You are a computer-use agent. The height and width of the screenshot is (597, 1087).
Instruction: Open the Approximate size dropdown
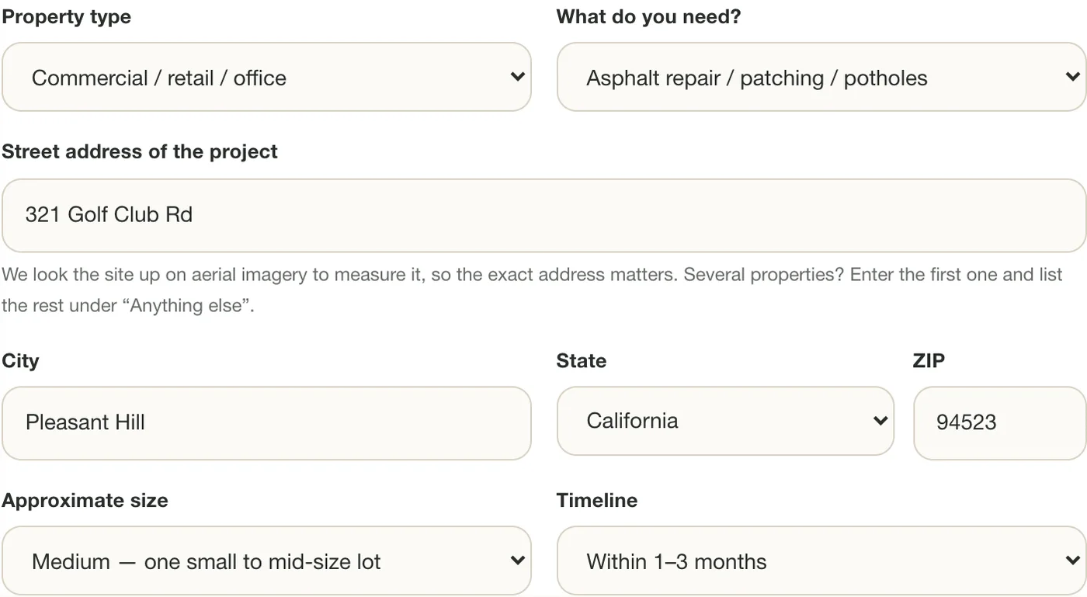pyautogui.click(x=266, y=561)
